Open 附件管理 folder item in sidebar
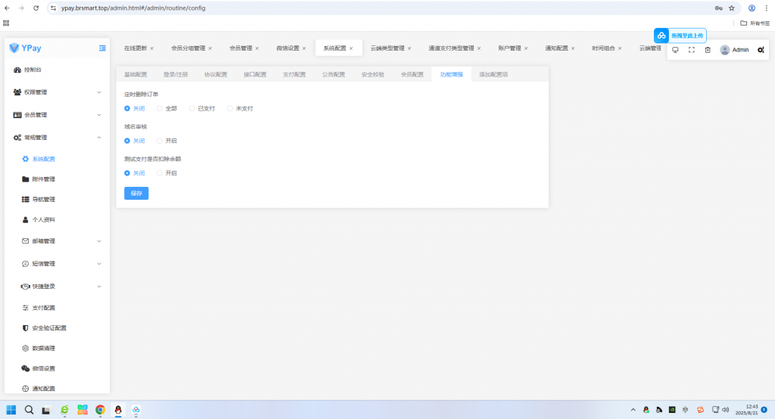Image resolution: width=775 pixels, height=419 pixels. (43, 179)
